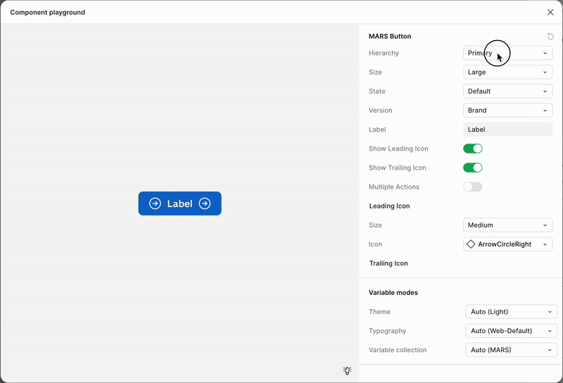The height and width of the screenshot is (383, 563).
Task: Click the Theme label text
Action: [x=379, y=311]
